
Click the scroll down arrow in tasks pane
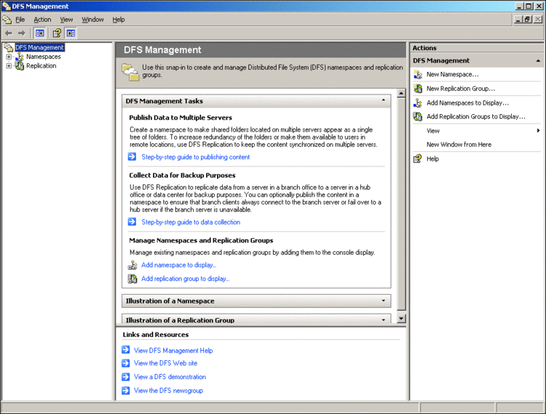(401, 319)
